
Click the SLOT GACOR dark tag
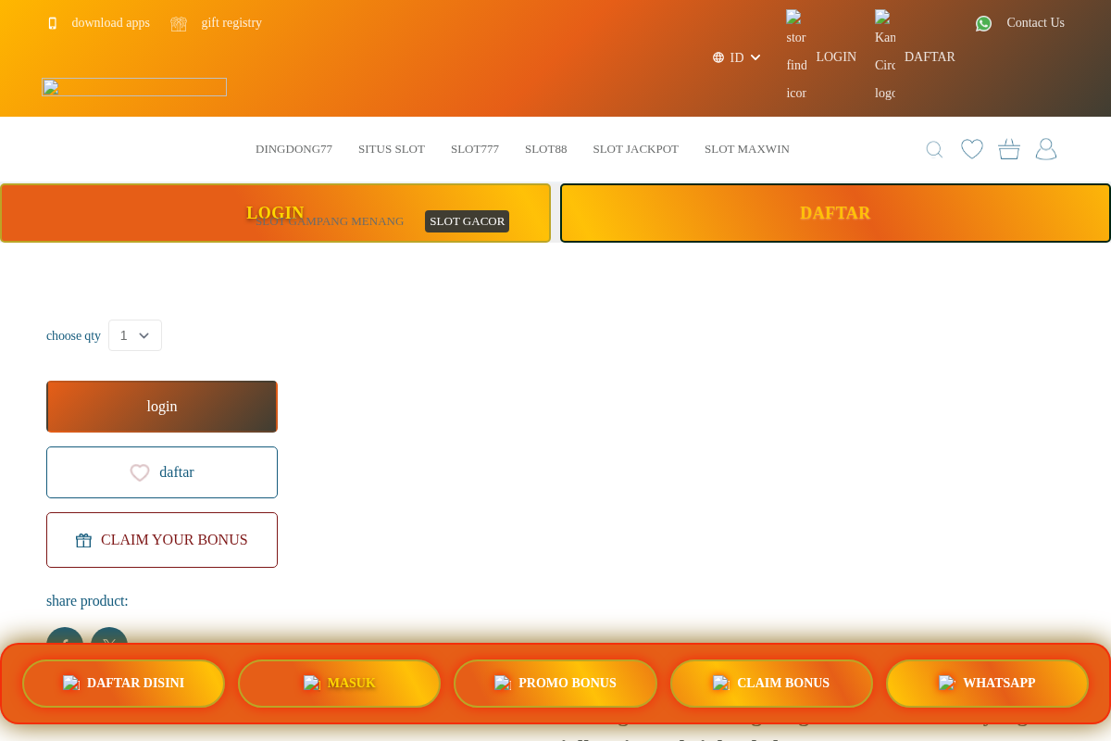click(467, 221)
